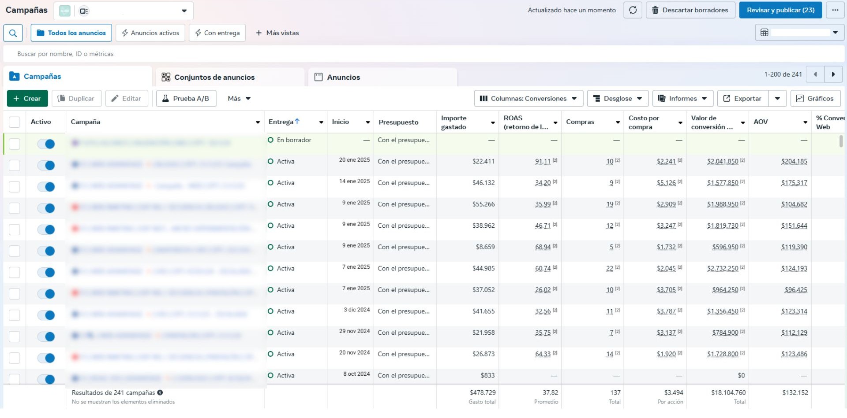847x418 pixels.
Task: Click info icon beside campaign results
Action: (x=160, y=392)
